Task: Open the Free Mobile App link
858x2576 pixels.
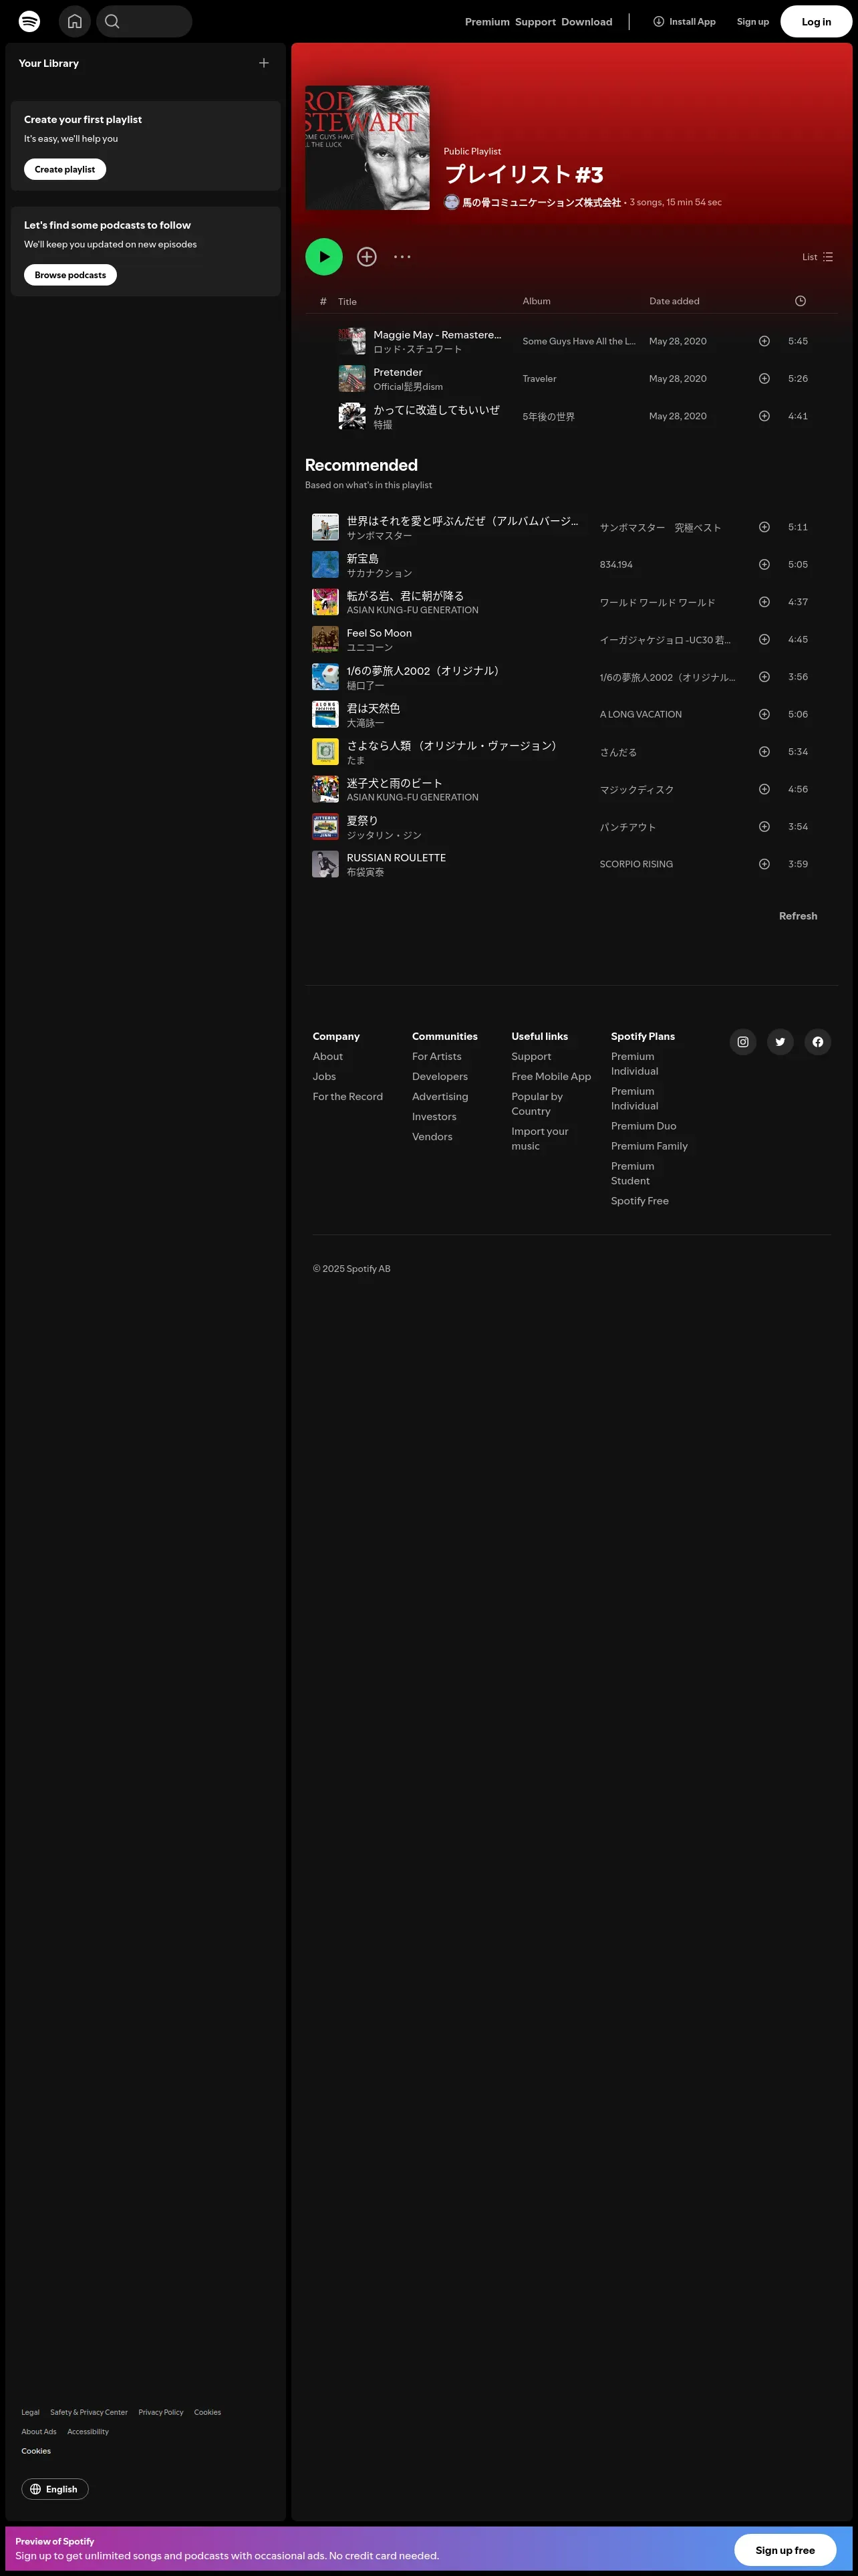Action: 551,1076
